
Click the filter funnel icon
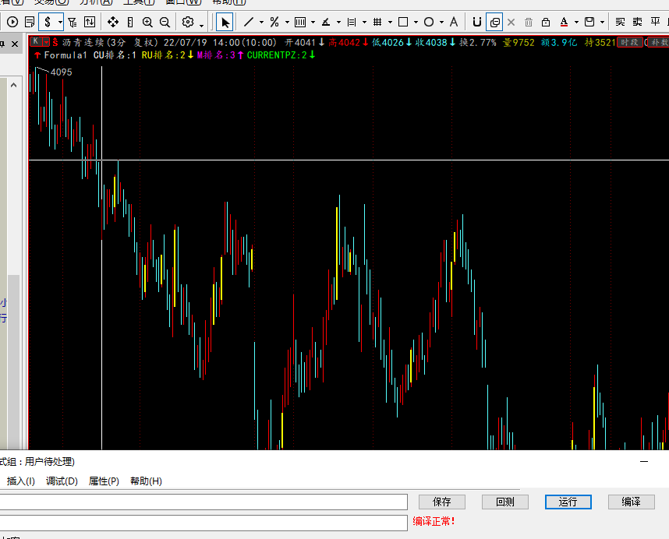click(73, 22)
